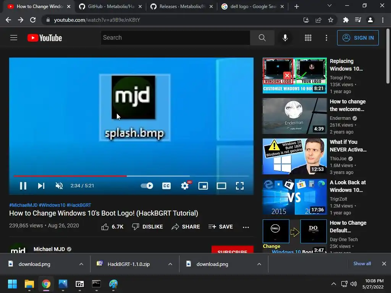Screen dimensions: 391x293
Task: Click install app icon in address bar
Action: pyautogui.click(x=306, y=20)
